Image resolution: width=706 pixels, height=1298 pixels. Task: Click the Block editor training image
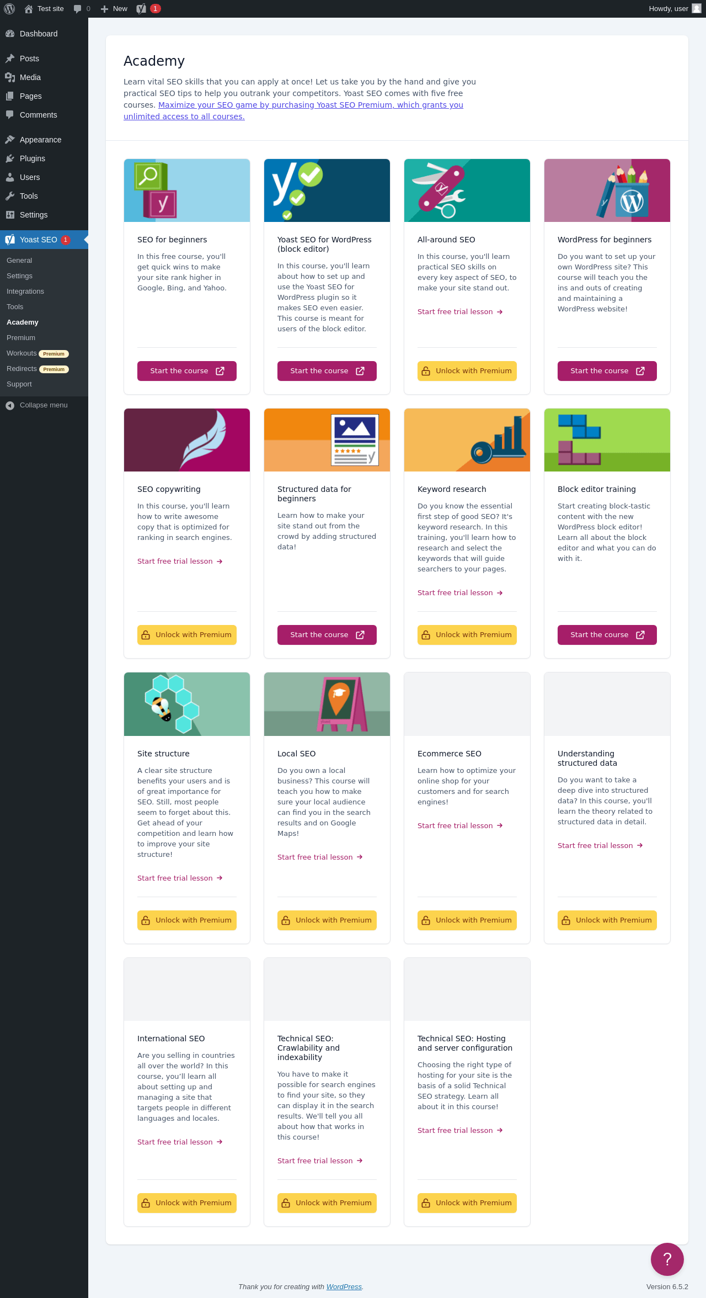tap(607, 440)
